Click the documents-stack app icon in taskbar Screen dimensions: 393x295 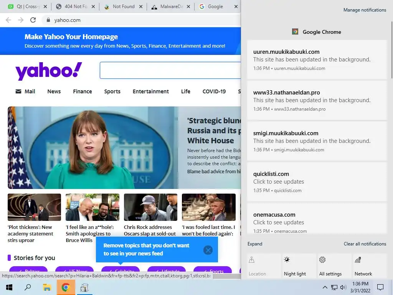(84, 287)
